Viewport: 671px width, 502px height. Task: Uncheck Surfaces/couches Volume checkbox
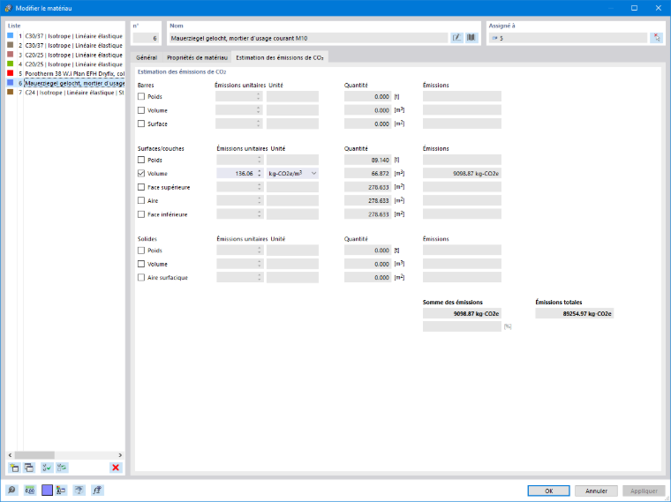coord(141,173)
